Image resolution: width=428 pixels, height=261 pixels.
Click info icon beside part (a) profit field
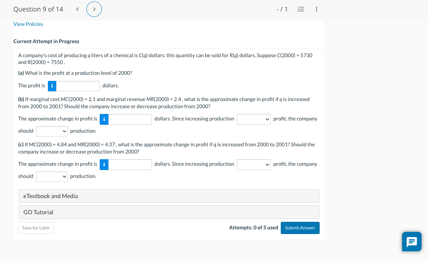coord(52,86)
